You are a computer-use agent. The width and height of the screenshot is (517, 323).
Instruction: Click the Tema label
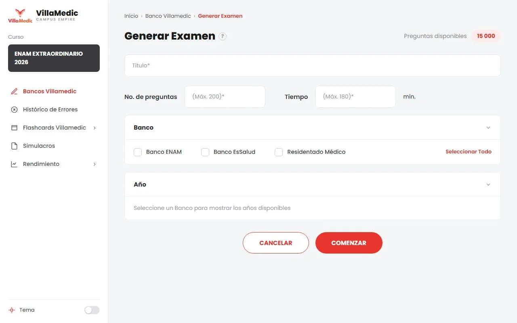pos(27,310)
